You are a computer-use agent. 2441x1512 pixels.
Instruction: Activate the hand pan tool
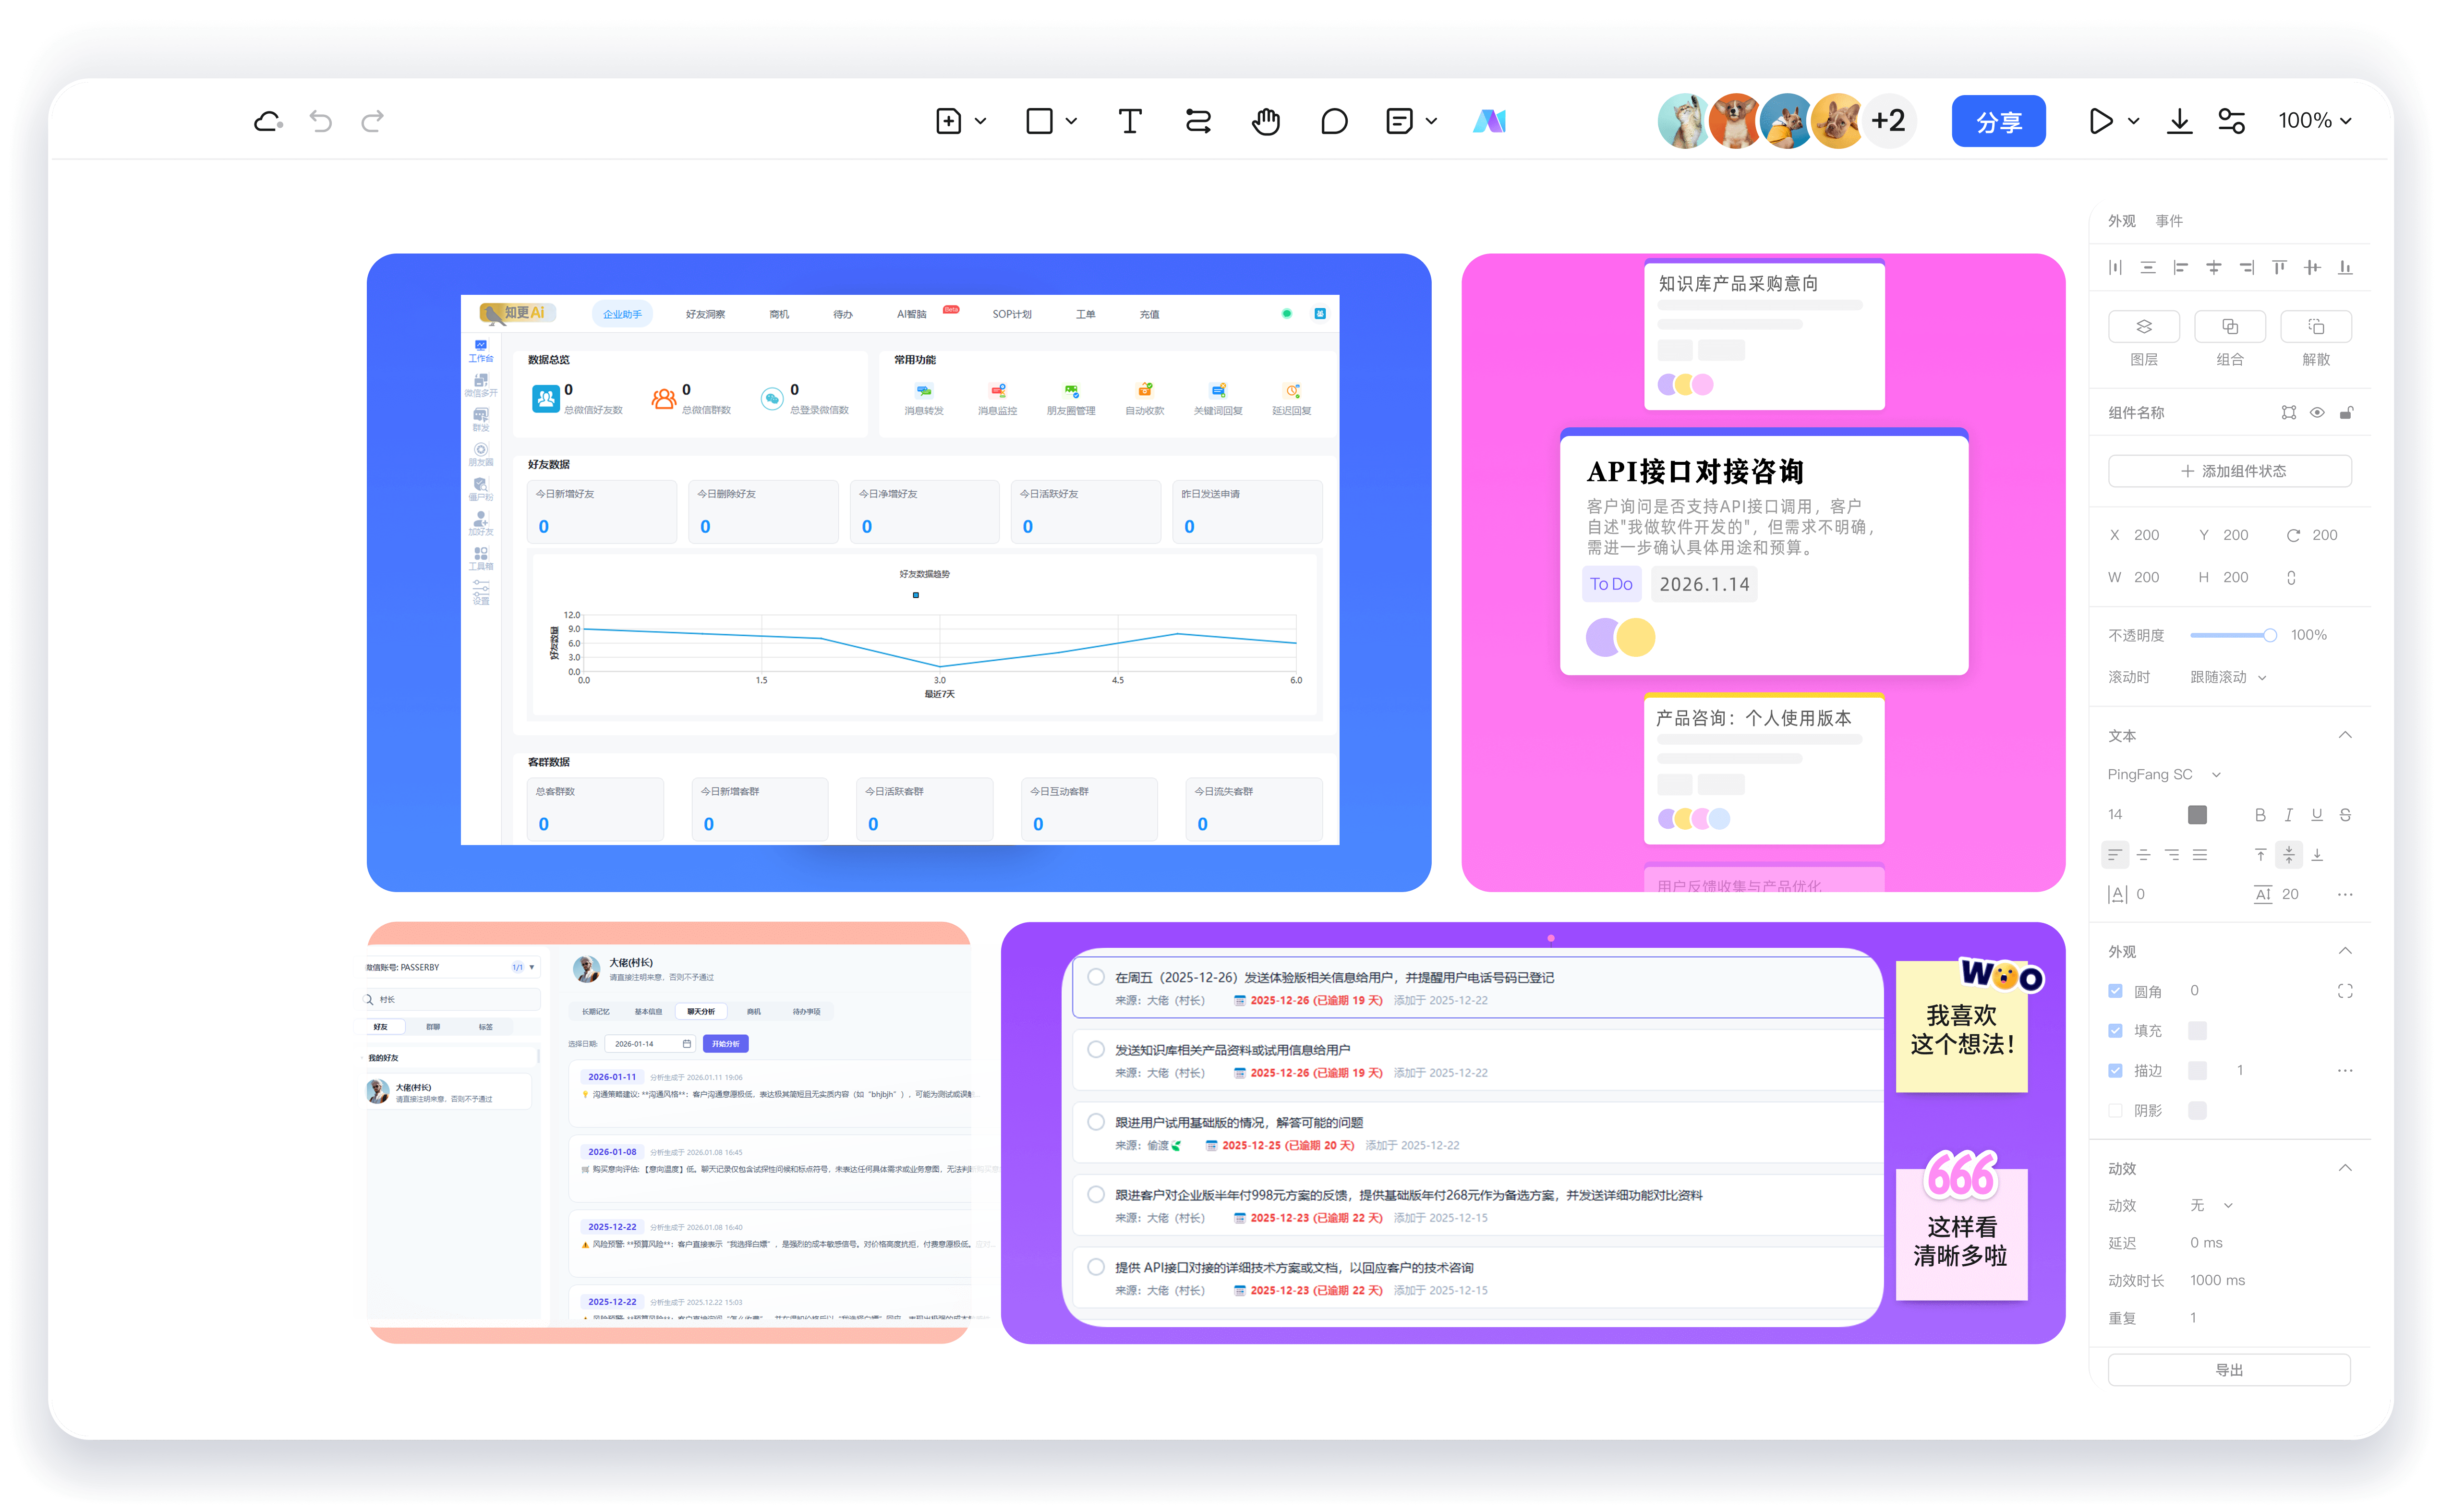[x=1265, y=121]
